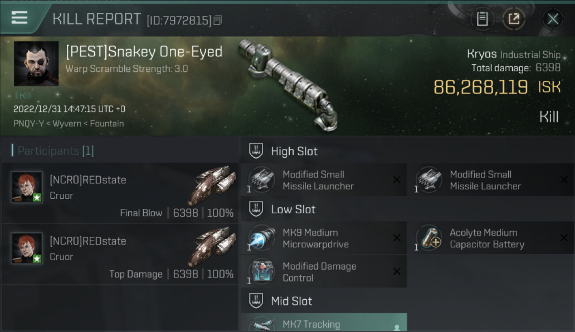Select the Kryos ship image
Image resolution: width=575 pixels, height=332 pixels.
[287, 84]
